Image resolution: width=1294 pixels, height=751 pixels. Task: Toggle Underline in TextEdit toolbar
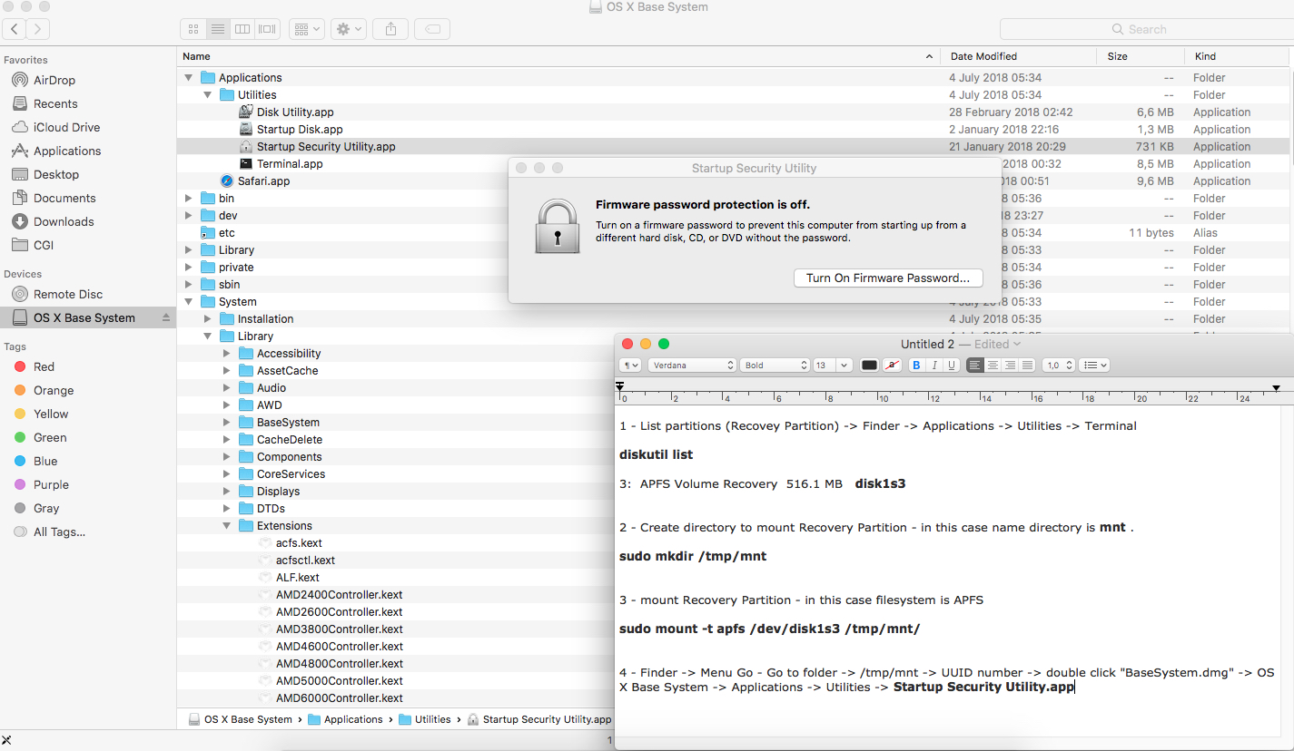coord(951,366)
